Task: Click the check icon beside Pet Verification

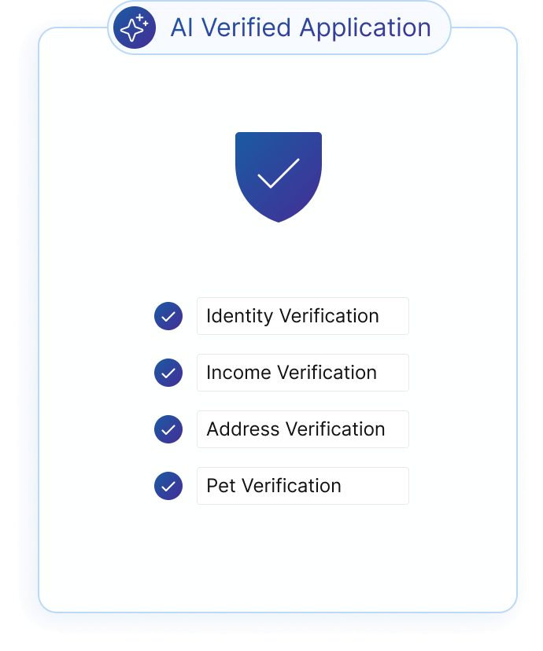Action: (x=168, y=487)
